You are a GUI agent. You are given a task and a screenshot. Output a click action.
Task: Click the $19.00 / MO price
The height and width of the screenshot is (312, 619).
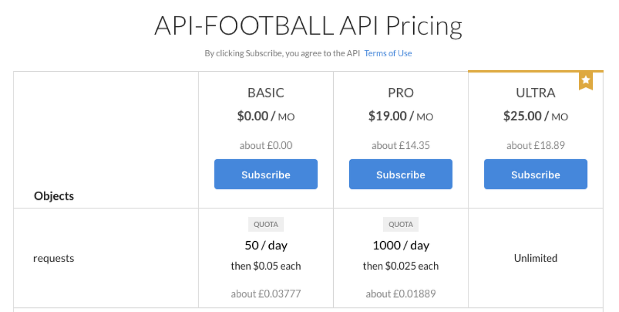(x=401, y=116)
